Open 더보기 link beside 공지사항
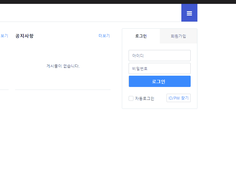Viewport: 236px width, 172px height. point(104,36)
